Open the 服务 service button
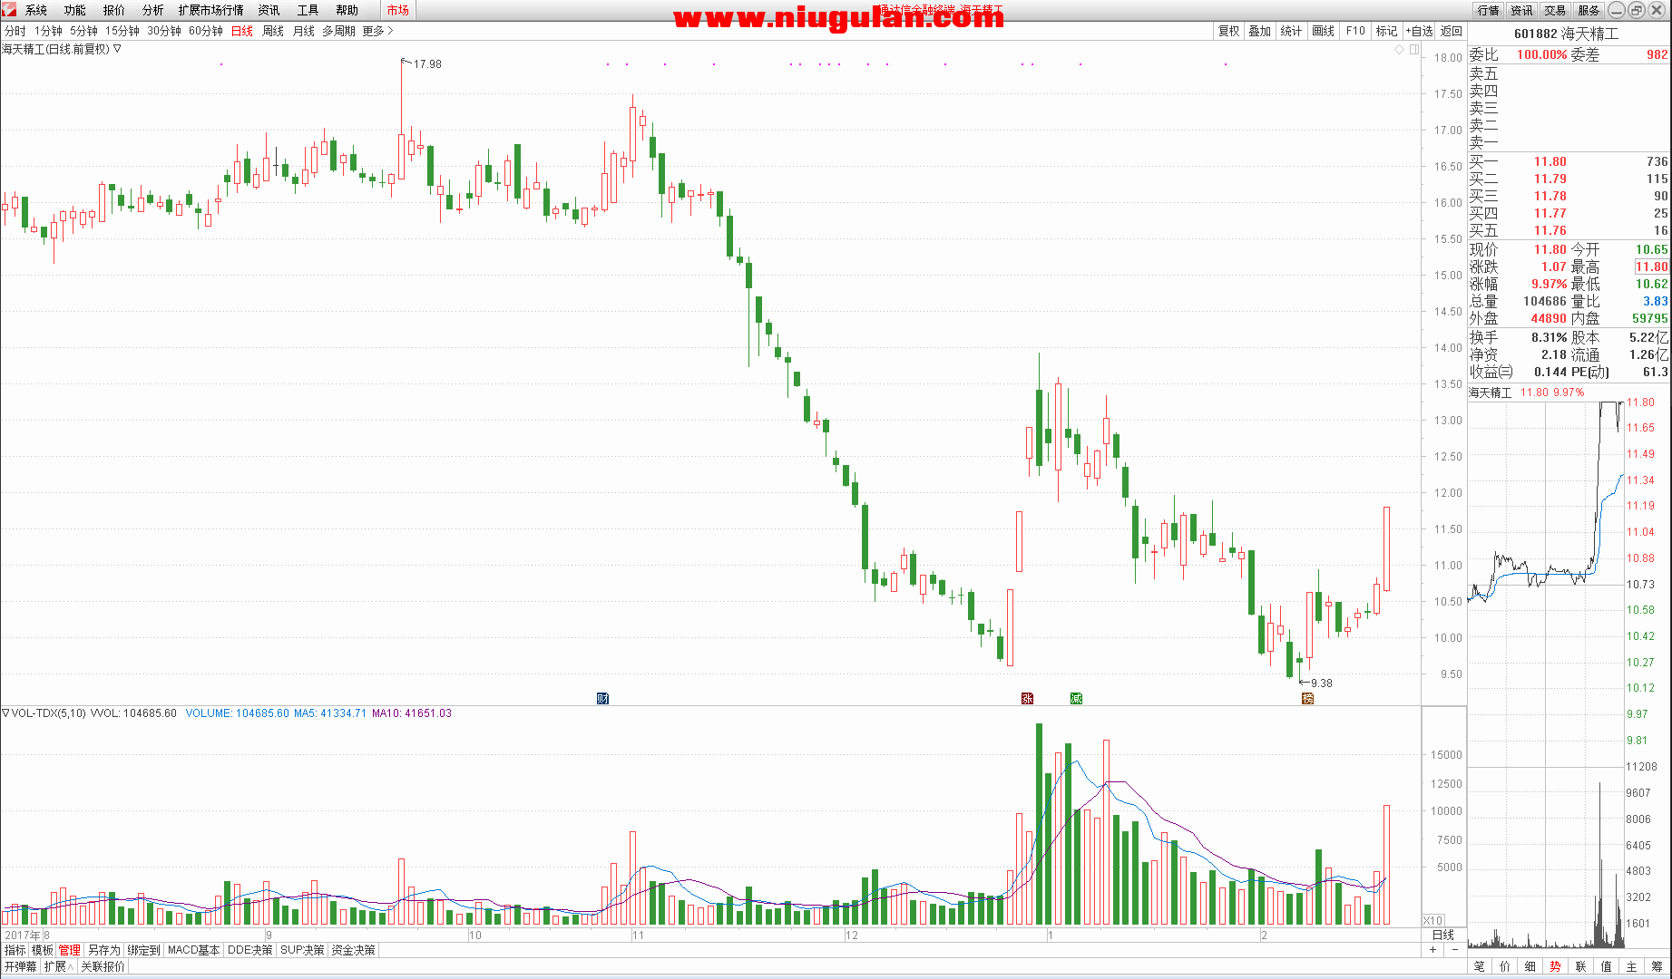1672x979 pixels. (x=1589, y=10)
